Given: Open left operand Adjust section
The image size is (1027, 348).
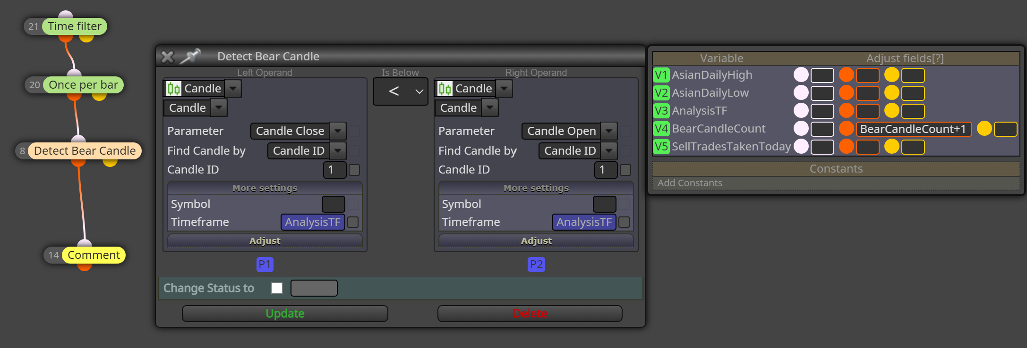Looking at the screenshot, I should tap(265, 240).
